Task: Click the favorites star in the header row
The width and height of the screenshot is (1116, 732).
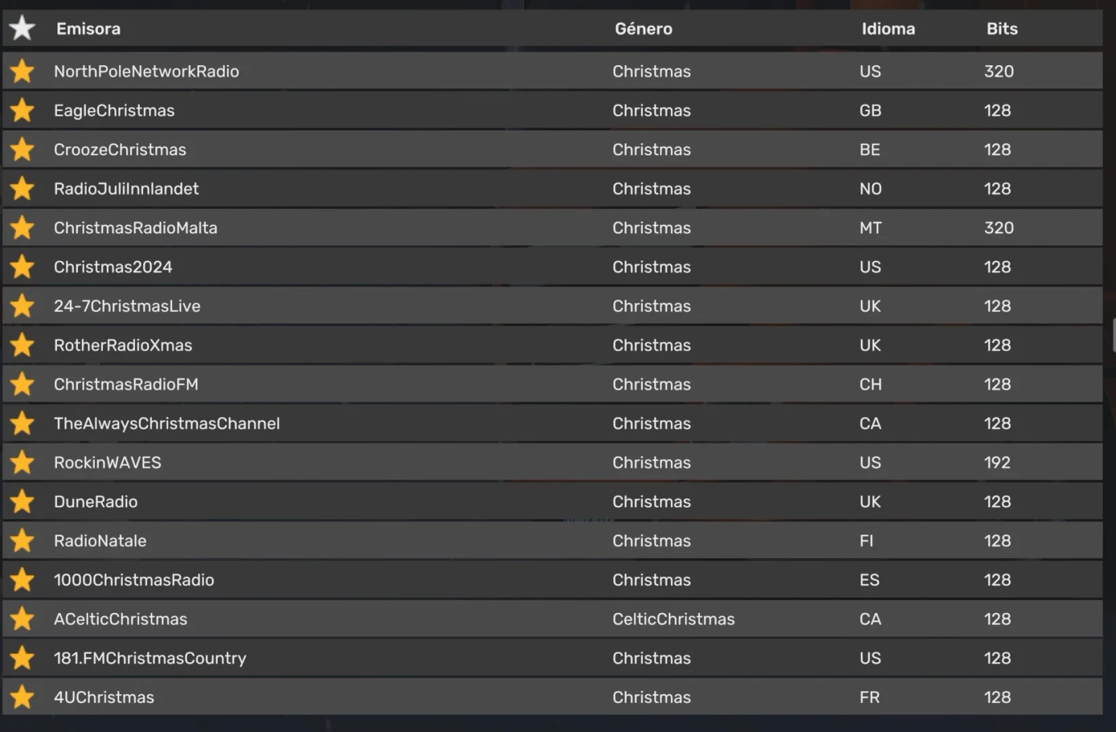Action: click(22, 28)
